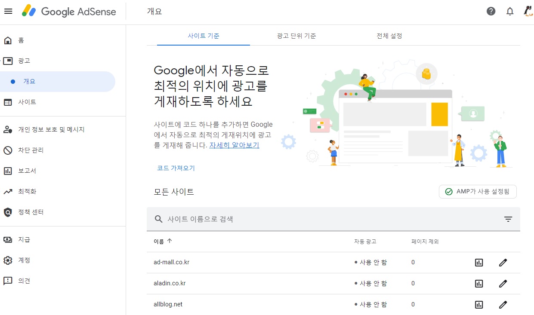Screen dimensions: 534x315
Task: Click the AMP가 사용 설정됨 button
Action: click(478, 192)
